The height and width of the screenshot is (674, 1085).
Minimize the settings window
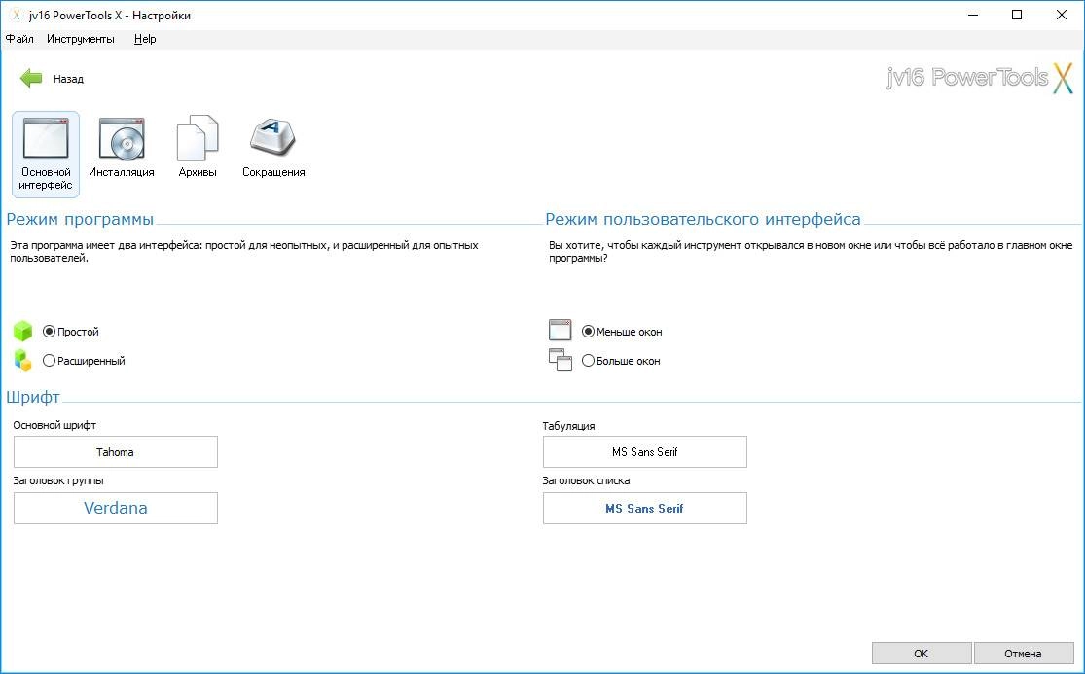(x=974, y=15)
